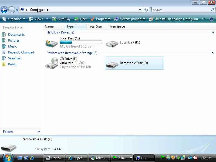The height and width of the screenshot is (162, 216).
Task: Click green flag tray icon
Action: 163,157
